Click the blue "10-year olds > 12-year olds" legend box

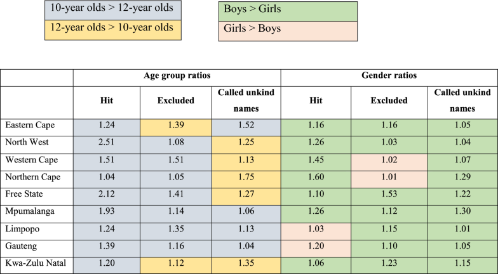(x=113, y=10)
